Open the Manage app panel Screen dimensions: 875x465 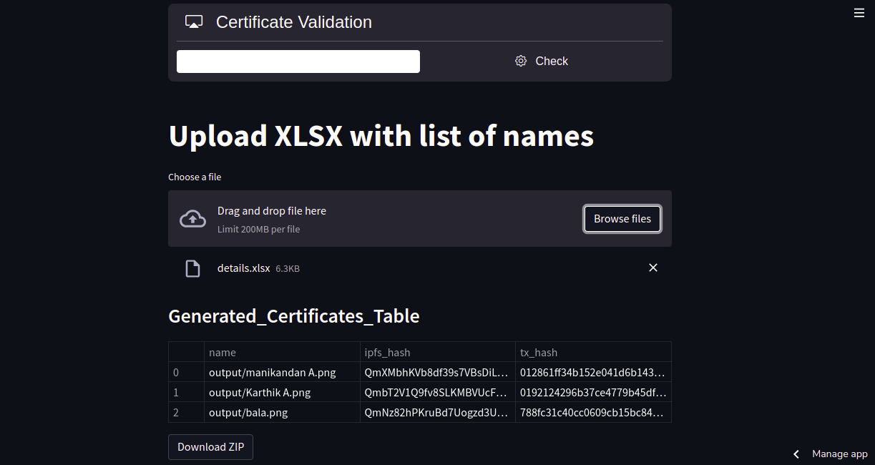tap(839, 454)
